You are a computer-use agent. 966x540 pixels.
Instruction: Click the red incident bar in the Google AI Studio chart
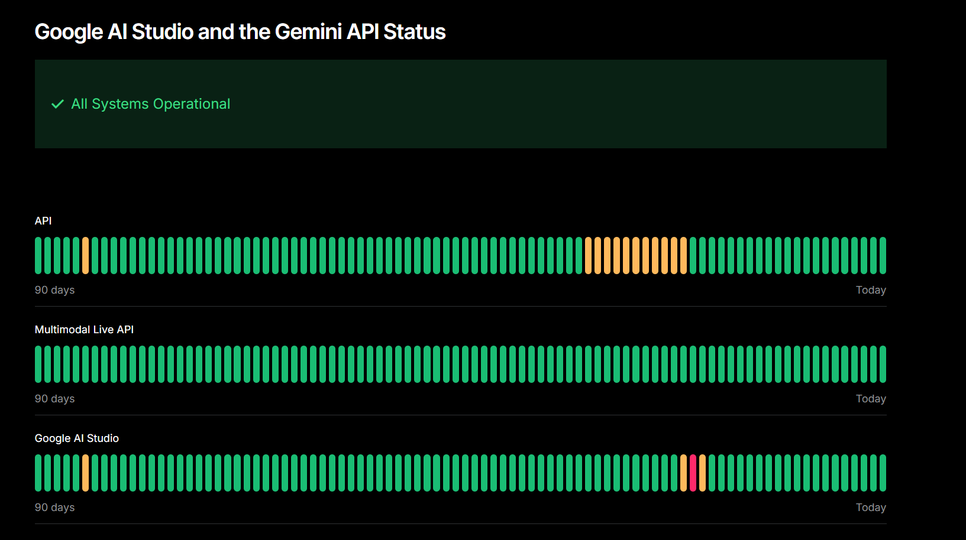tap(693, 472)
